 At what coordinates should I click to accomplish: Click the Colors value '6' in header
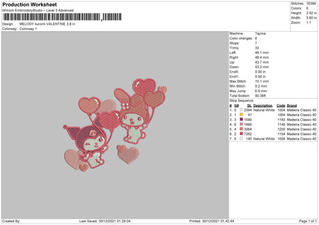click(307, 8)
